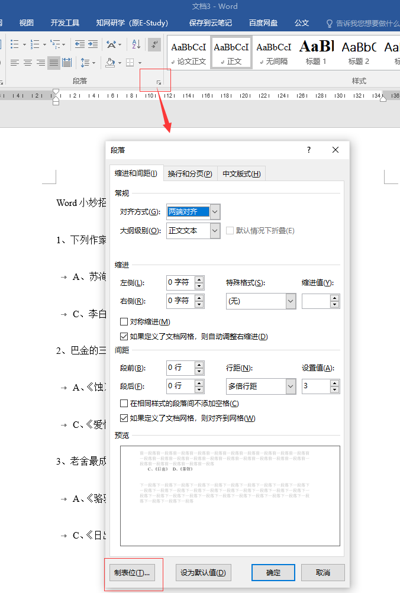Switch to 缩进和间距 tab
The height and width of the screenshot is (593, 400).
tap(136, 173)
